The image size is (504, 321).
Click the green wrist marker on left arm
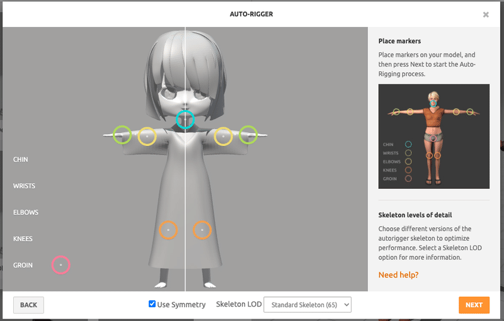tap(122, 135)
